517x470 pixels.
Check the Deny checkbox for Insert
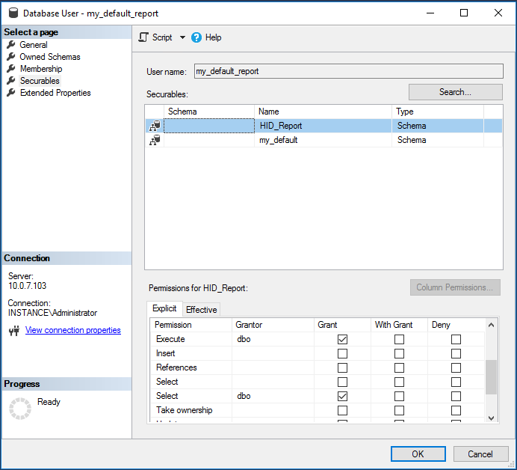456,353
